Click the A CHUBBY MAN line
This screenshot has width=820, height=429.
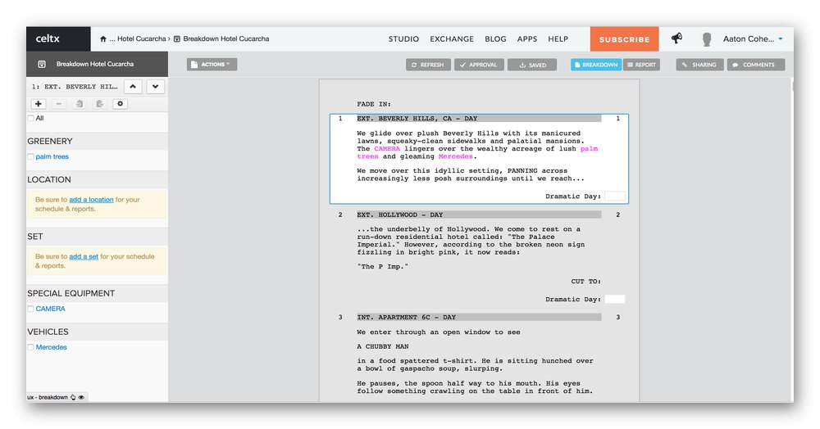click(383, 346)
